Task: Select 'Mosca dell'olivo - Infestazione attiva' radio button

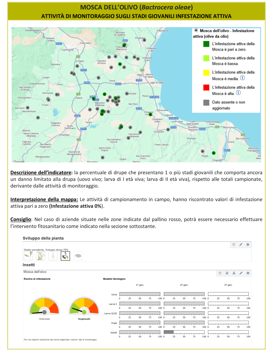Action: pyautogui.click(x=196, y=30)
